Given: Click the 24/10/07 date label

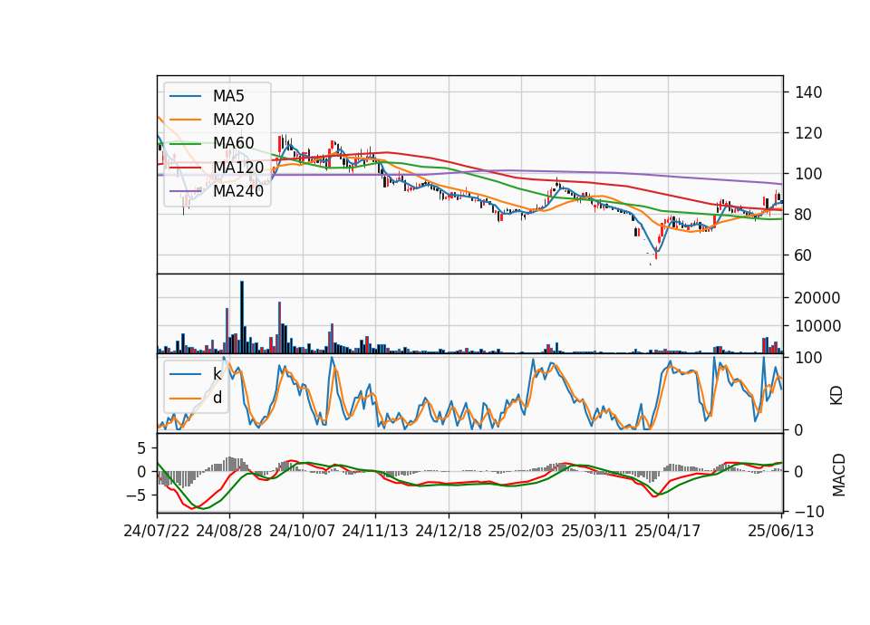Looking at the screenshot, I should pyautogui.click(x=303, y=531).
